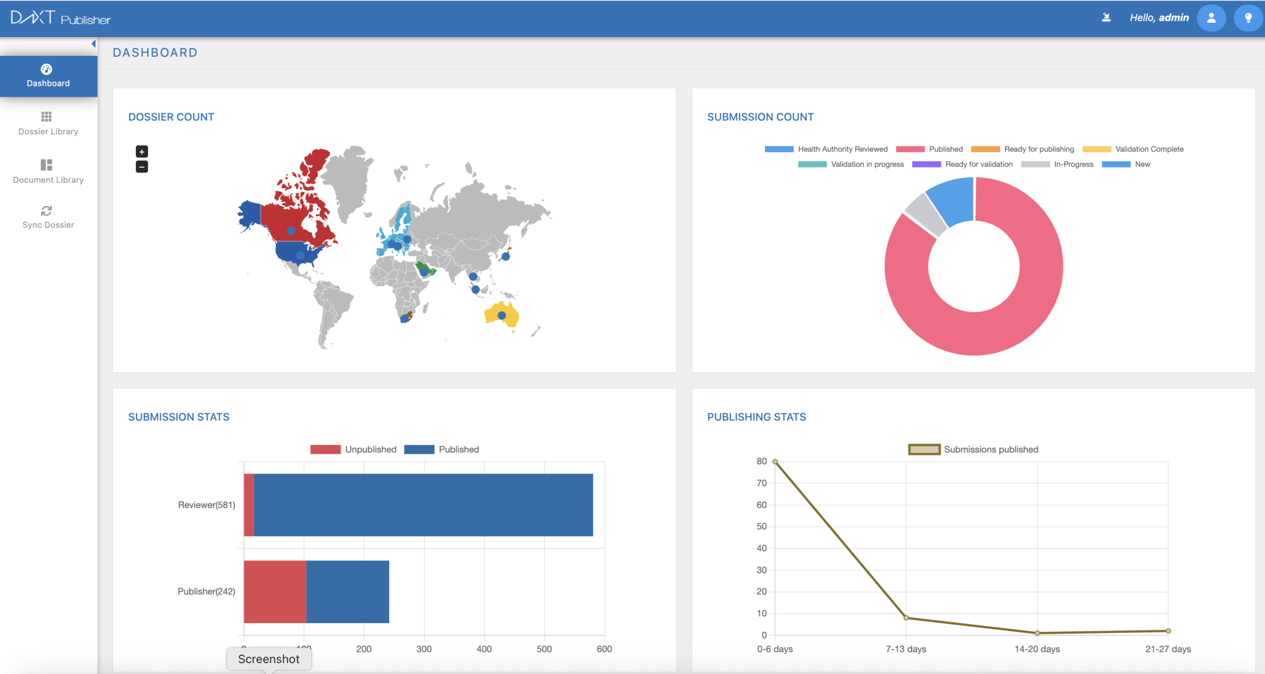
Task: Click the user profile avatar icon
Action: (1211, 18)
